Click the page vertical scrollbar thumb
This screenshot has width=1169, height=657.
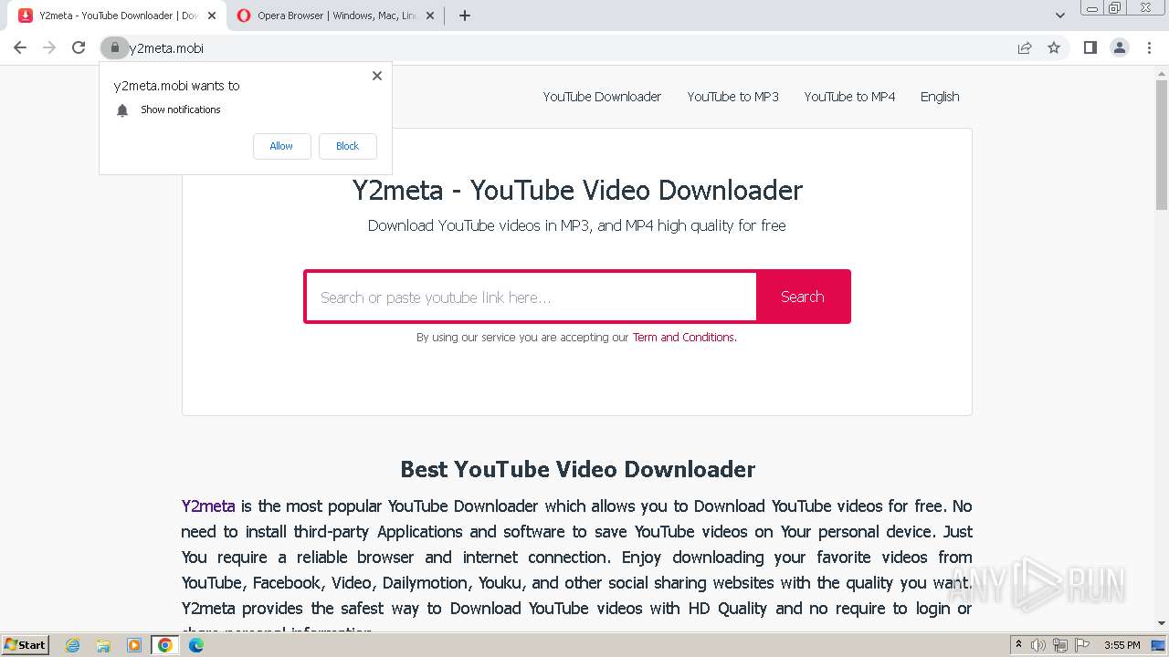(x=1161, y=146)
